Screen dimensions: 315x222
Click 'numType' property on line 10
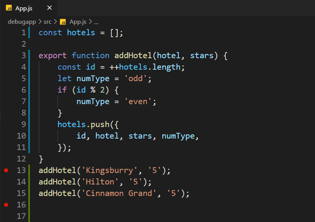pyautogui.click(x=178, y=136)
